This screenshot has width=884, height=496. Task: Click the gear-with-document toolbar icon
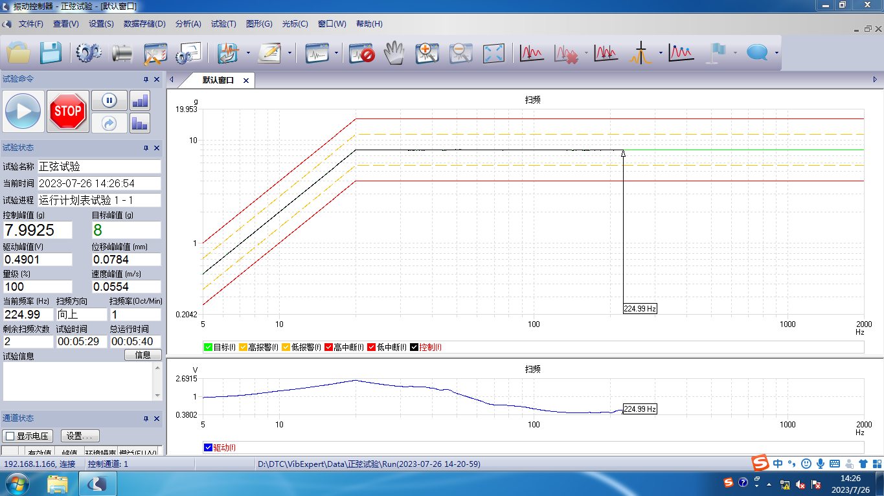pyautogui.click(x=188, y=52)
